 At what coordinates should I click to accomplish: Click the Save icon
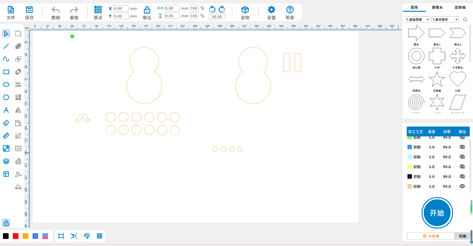click(x=29, y=10)
